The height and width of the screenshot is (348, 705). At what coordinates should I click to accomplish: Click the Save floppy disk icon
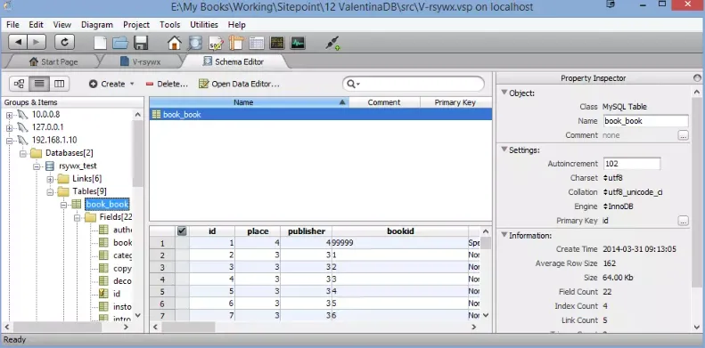(x=141, y=43)
